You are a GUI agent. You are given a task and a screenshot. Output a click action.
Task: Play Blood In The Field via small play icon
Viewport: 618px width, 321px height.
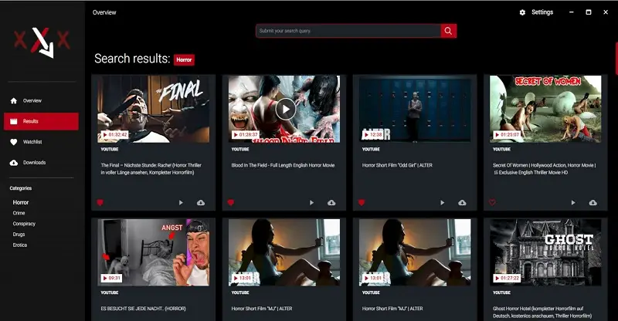[x=312, y=202]
